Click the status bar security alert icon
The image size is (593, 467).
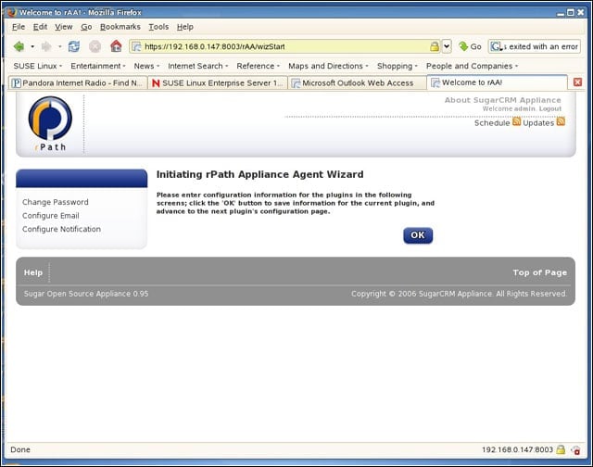coord(575,450)
